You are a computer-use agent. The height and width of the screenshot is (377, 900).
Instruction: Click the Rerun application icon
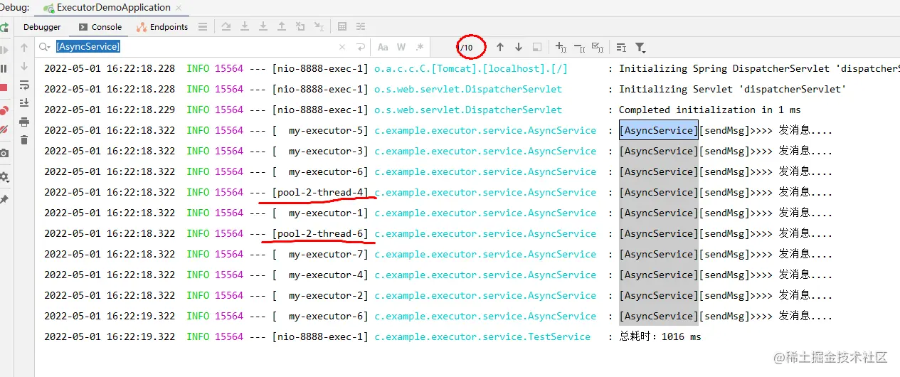click(x=4, y=27)
